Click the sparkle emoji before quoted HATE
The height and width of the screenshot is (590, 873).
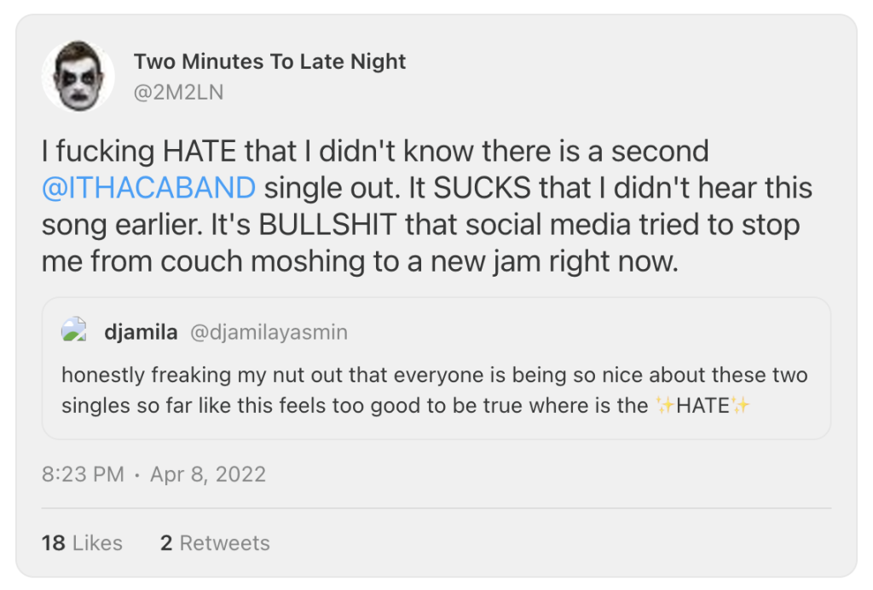pyautogui.click(x=664, y=406)
